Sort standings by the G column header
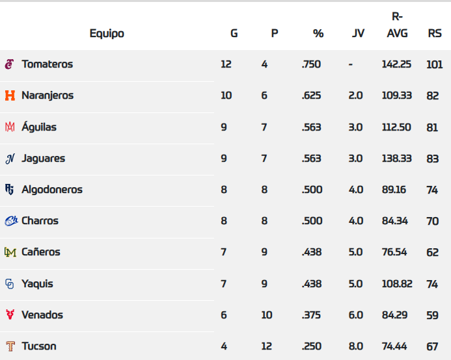This screenshot has width=451, height=360. (x=234, y=33)
